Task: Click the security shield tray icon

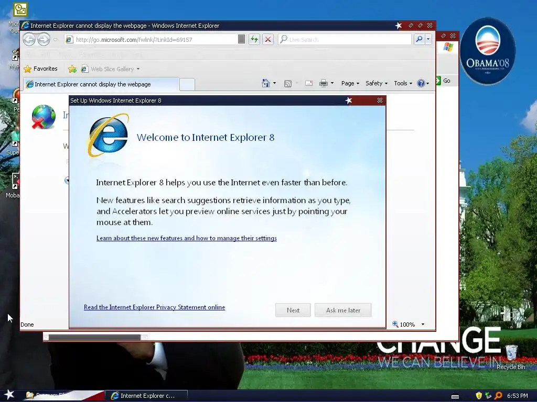Action: (479, 396)
